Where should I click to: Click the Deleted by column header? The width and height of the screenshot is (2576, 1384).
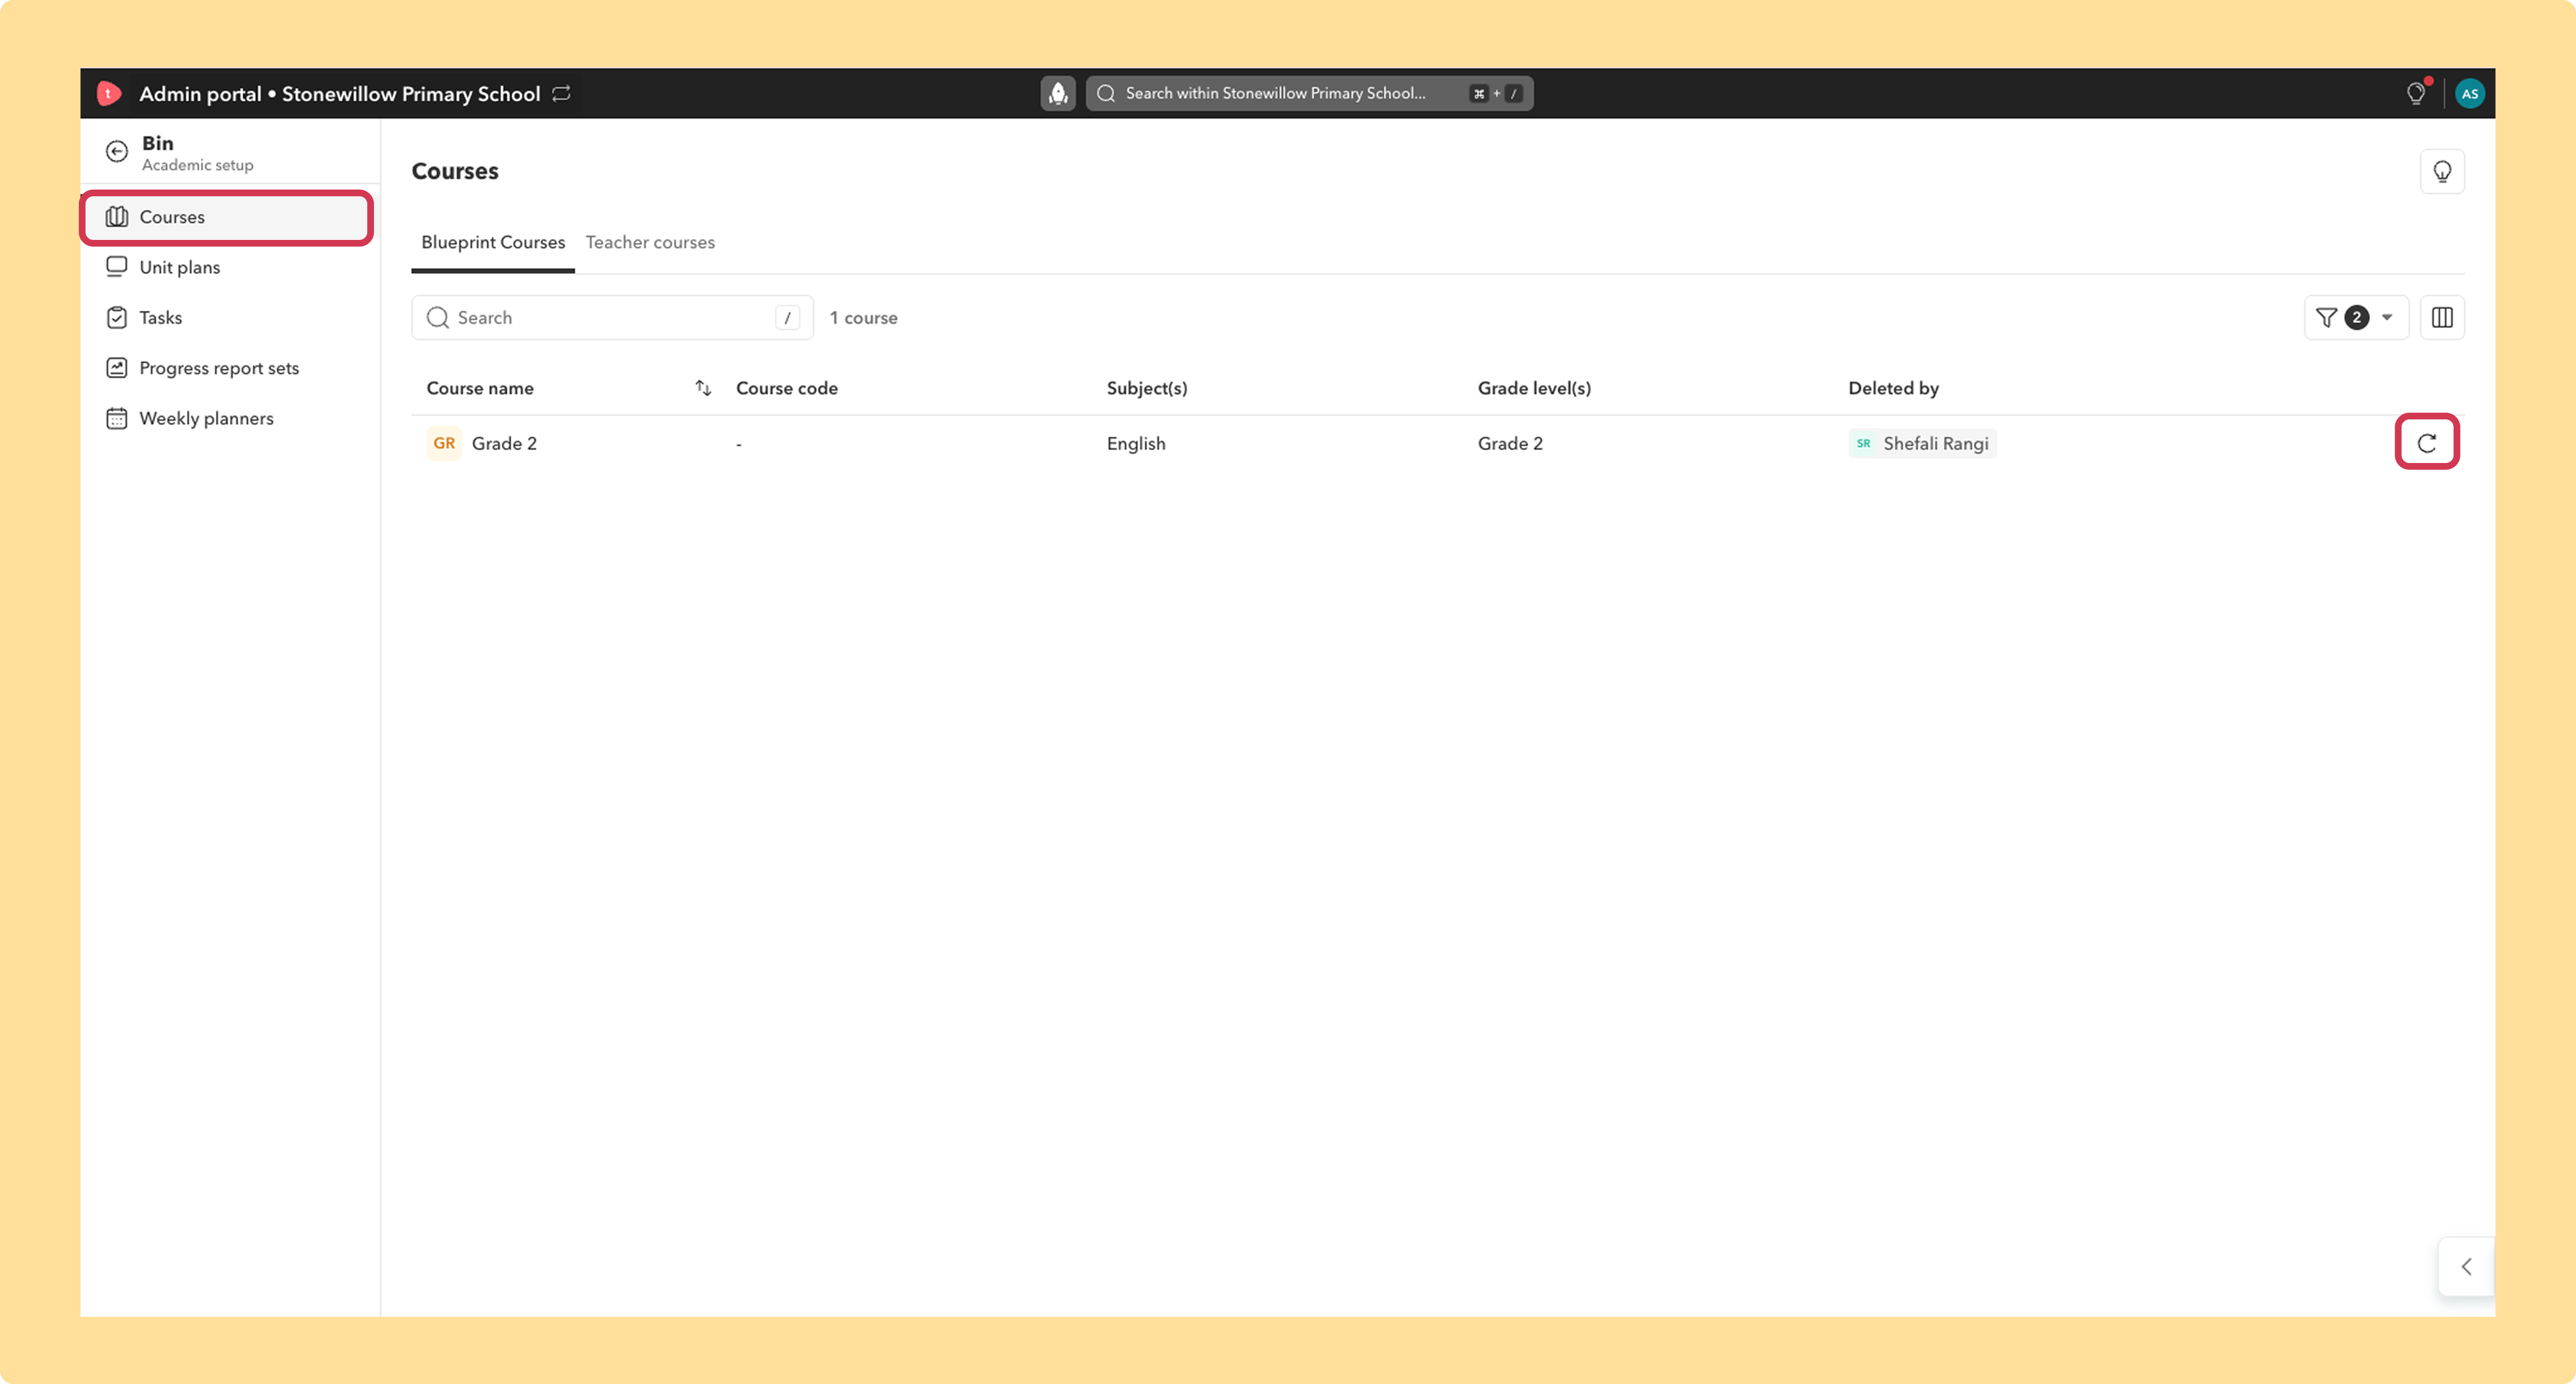click(x=1893, y=388)
